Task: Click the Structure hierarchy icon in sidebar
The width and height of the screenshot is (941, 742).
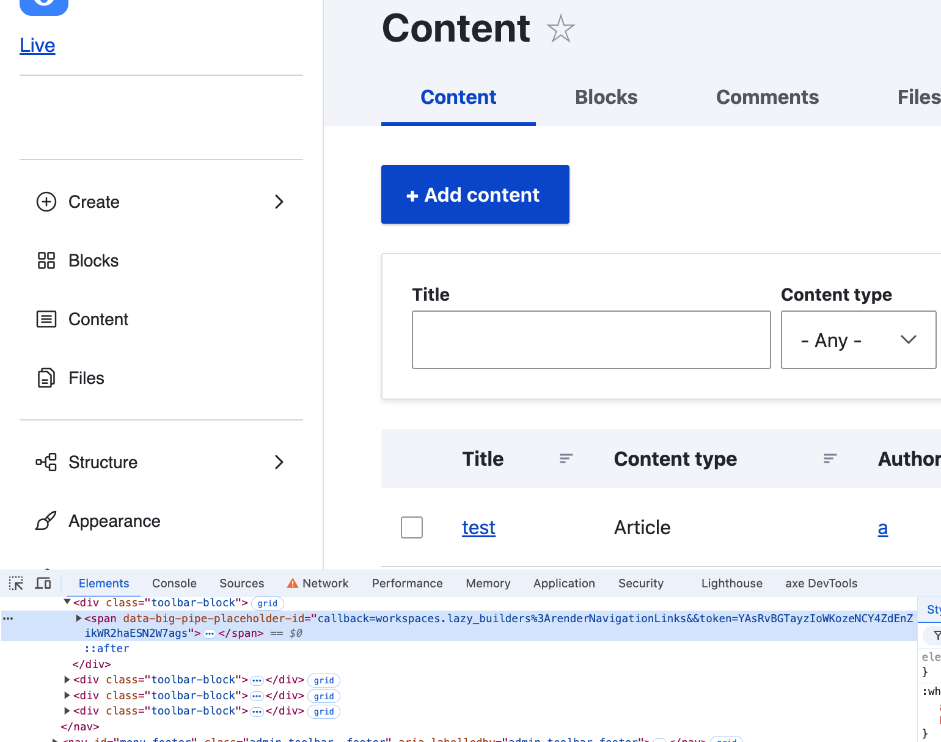Action: point(46,462)
